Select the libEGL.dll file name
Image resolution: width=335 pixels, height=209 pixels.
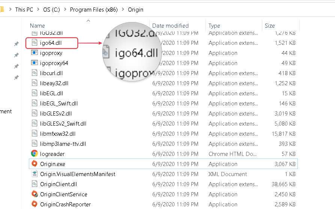point(51,93)
